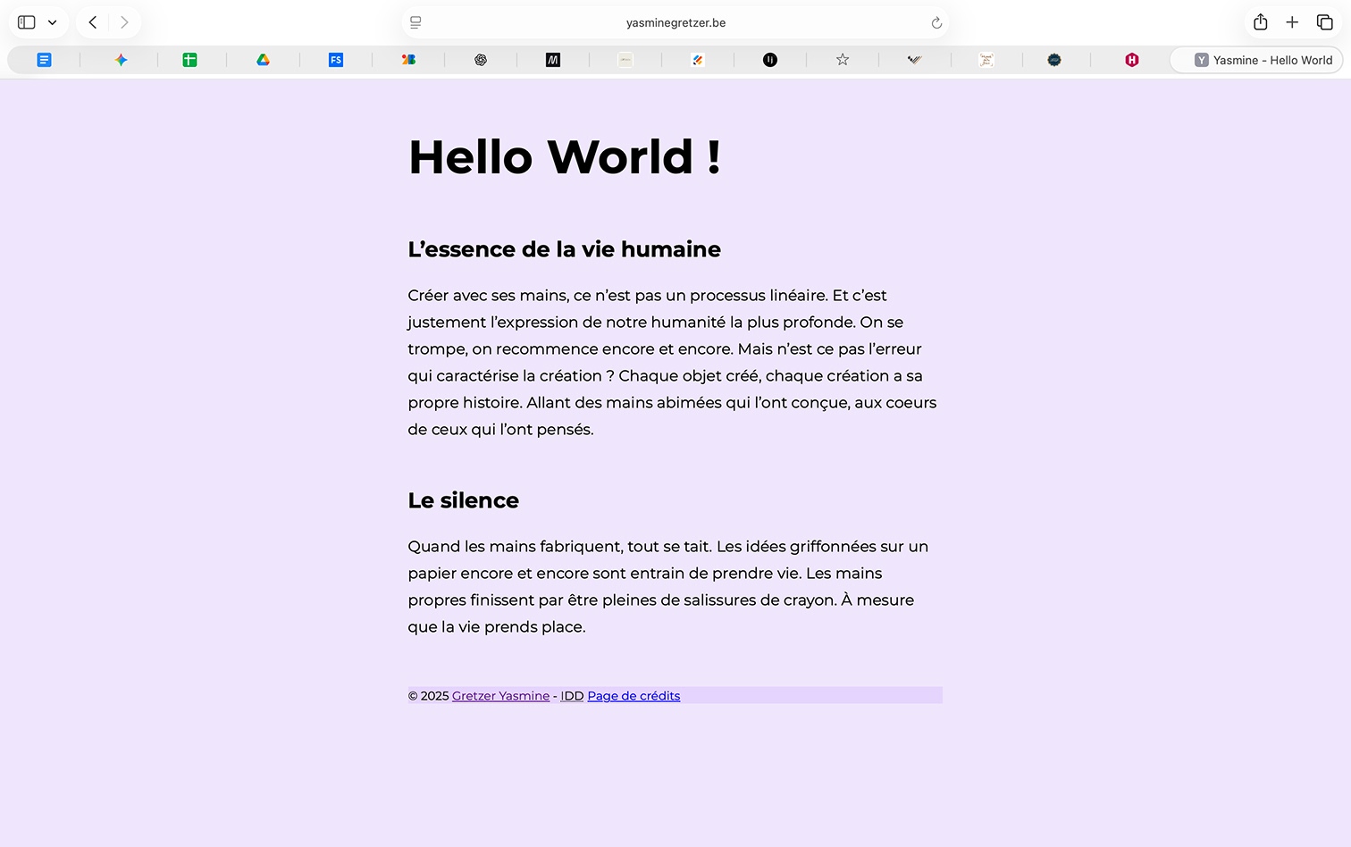Toggle the Safari sidebar
The width and height of the screenshot is (1351, 847).
[x=26, y=21]
